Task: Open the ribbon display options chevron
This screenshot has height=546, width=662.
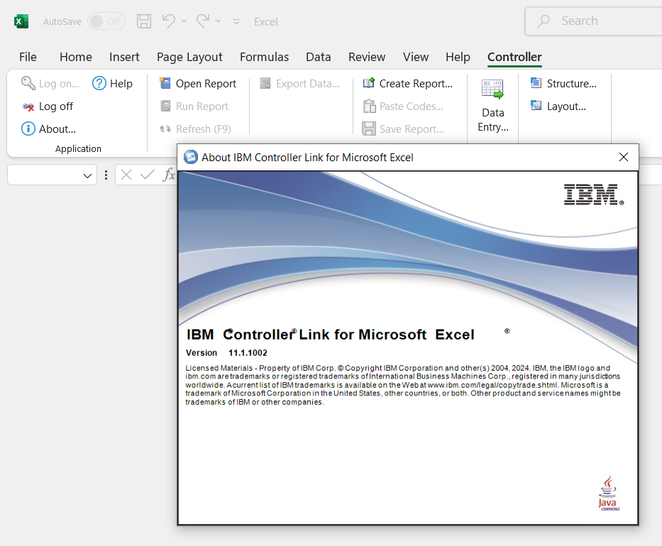Action: point(236,22)
